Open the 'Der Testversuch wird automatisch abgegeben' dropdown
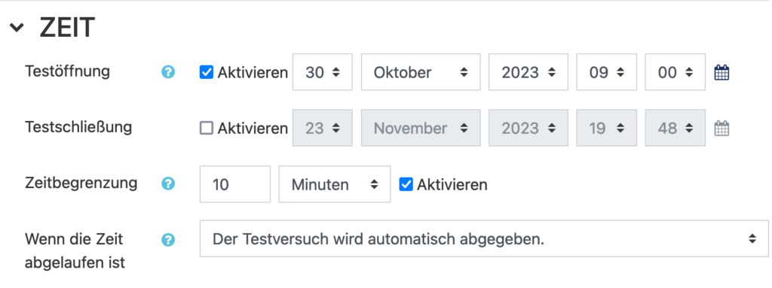This screenshot has width=772, height=288. (x=484, y=239)
